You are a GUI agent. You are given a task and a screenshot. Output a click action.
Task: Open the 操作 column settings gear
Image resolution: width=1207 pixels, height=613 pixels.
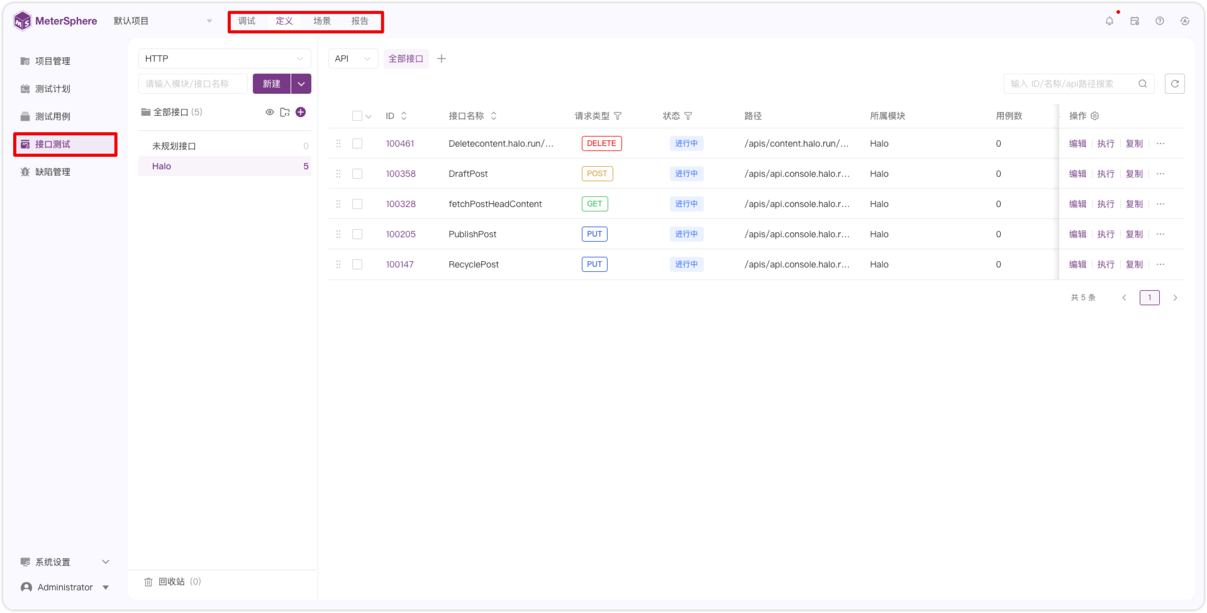point(1095,116)
